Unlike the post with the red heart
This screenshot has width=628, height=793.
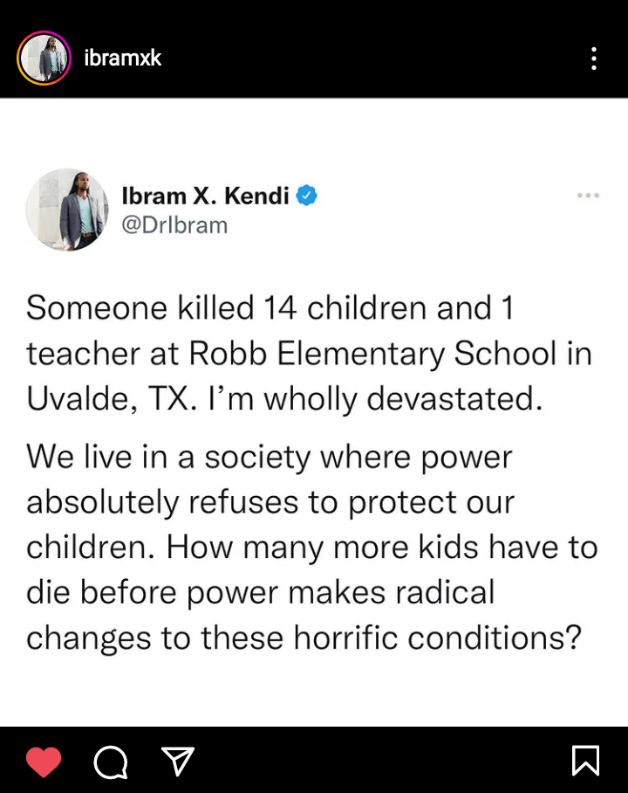(x=44, y=762)
